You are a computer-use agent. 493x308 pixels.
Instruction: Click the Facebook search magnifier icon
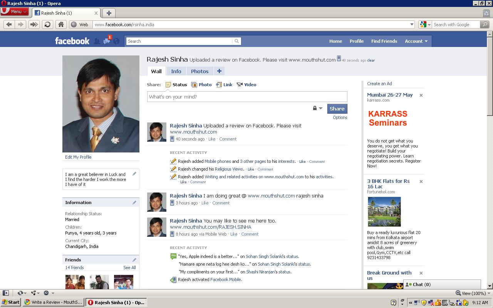tap(237, 41)
